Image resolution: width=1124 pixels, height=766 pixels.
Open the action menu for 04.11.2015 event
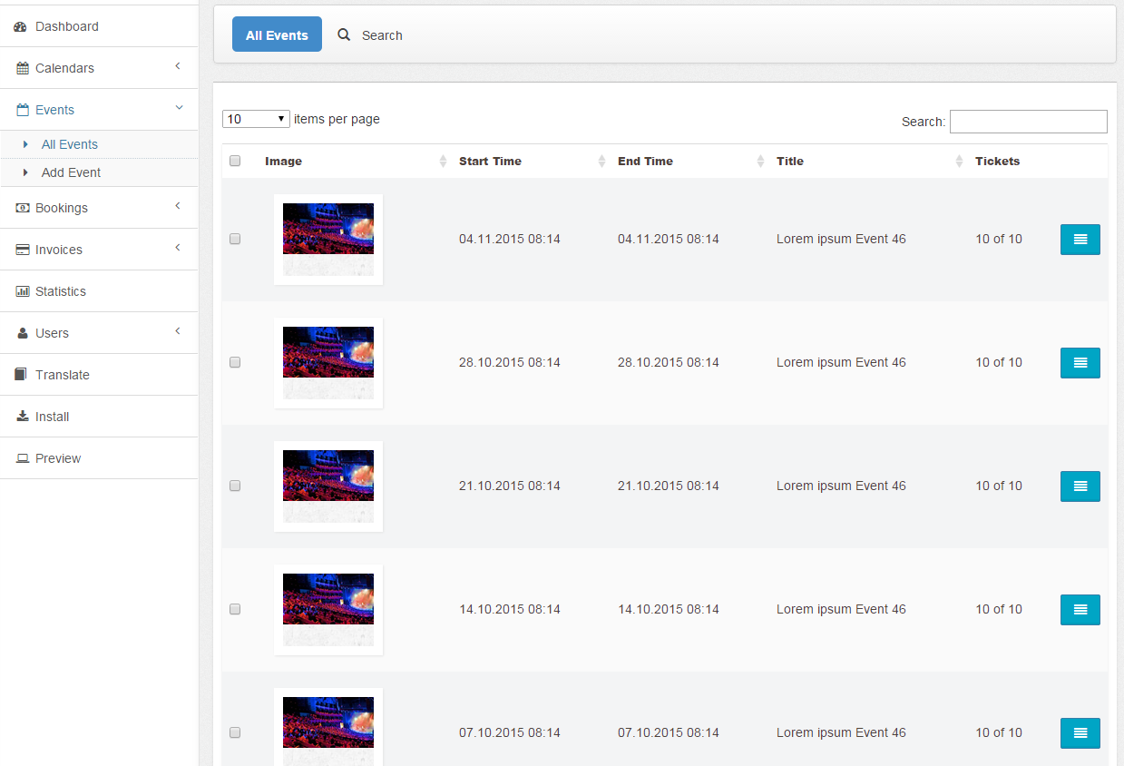tap(1080, 240)
